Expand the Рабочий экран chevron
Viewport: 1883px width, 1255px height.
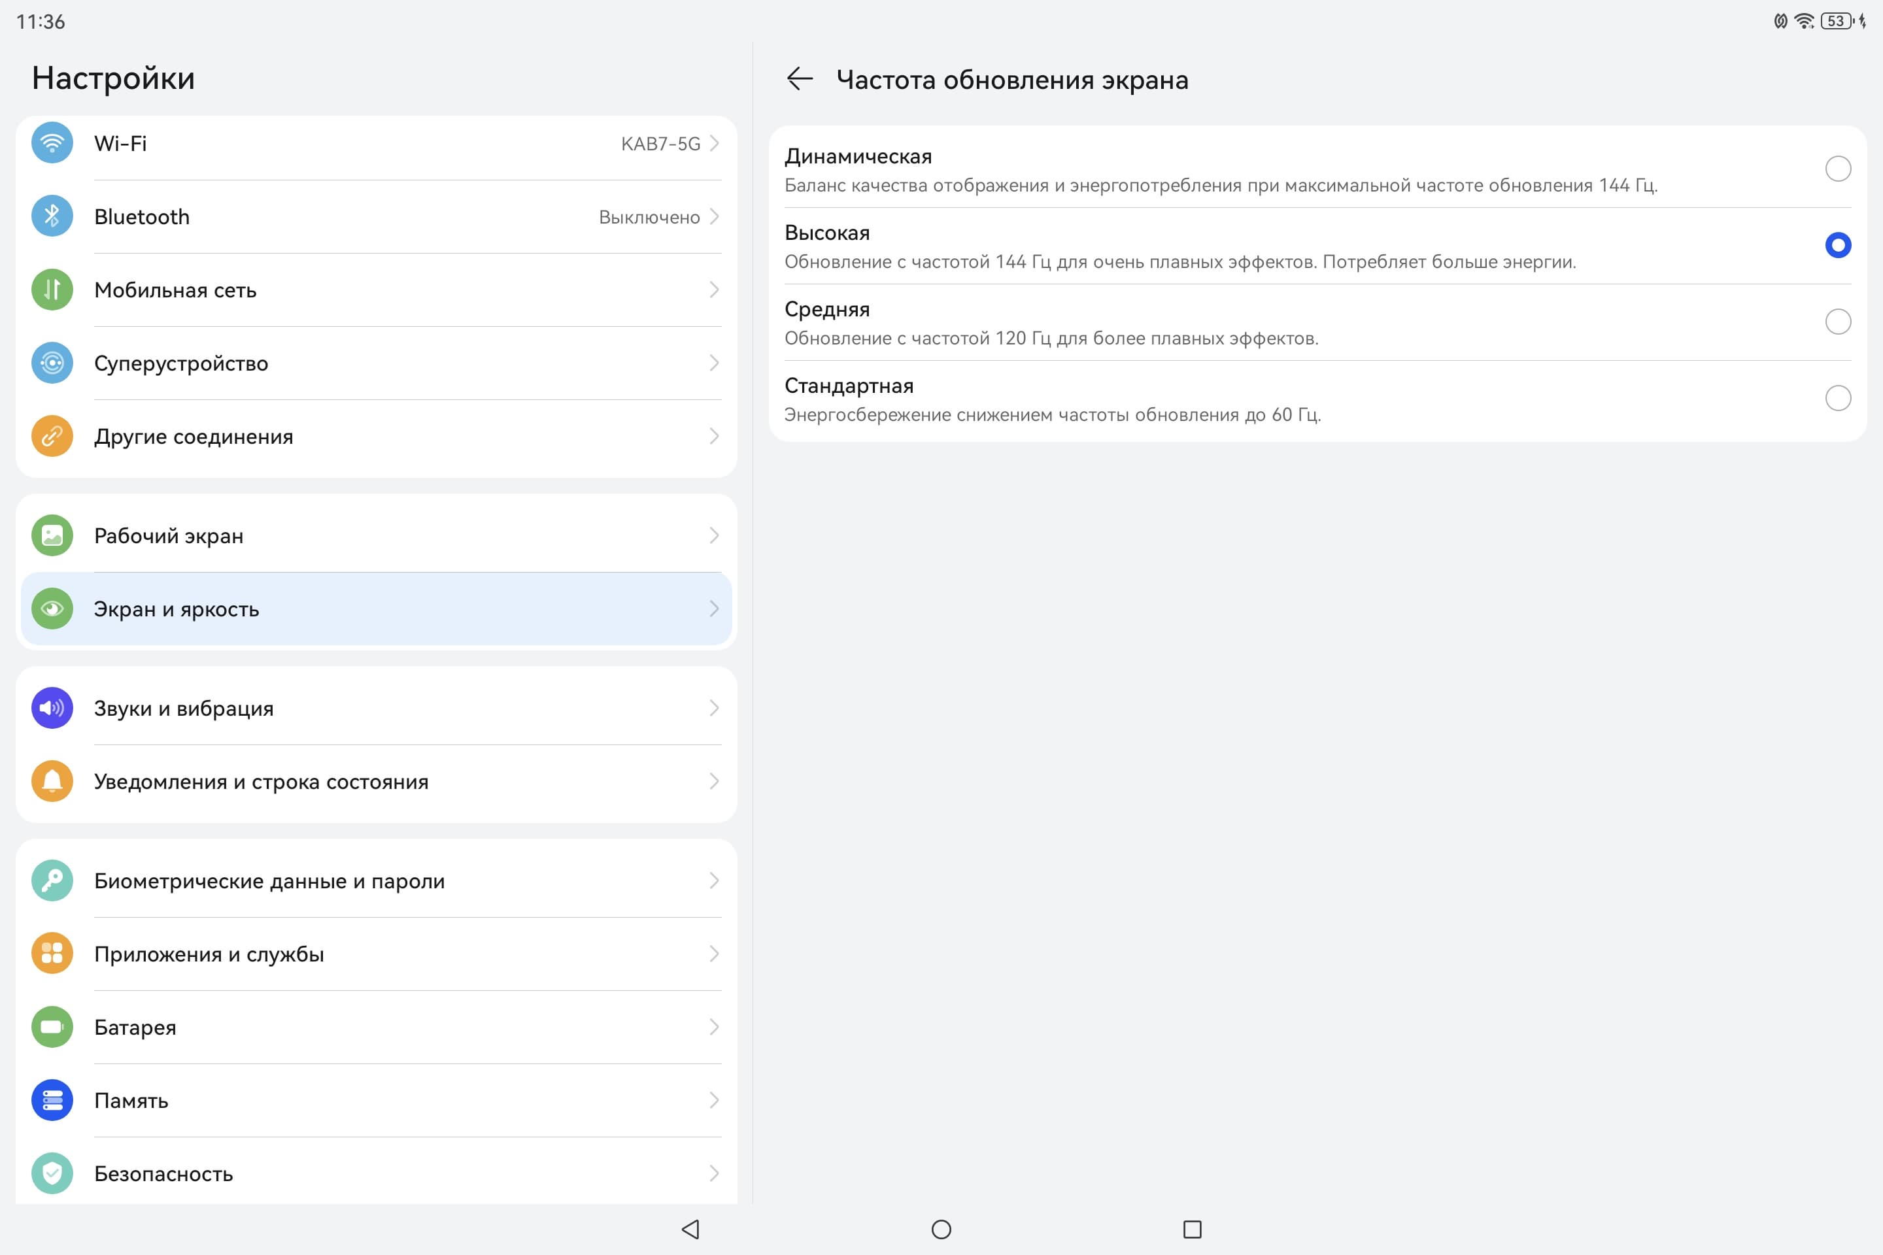(713, 535)
